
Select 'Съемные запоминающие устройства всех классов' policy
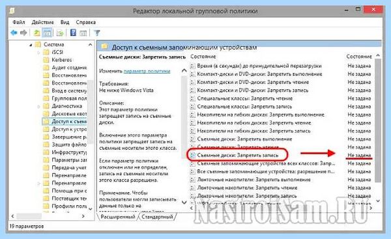(266, 163)
